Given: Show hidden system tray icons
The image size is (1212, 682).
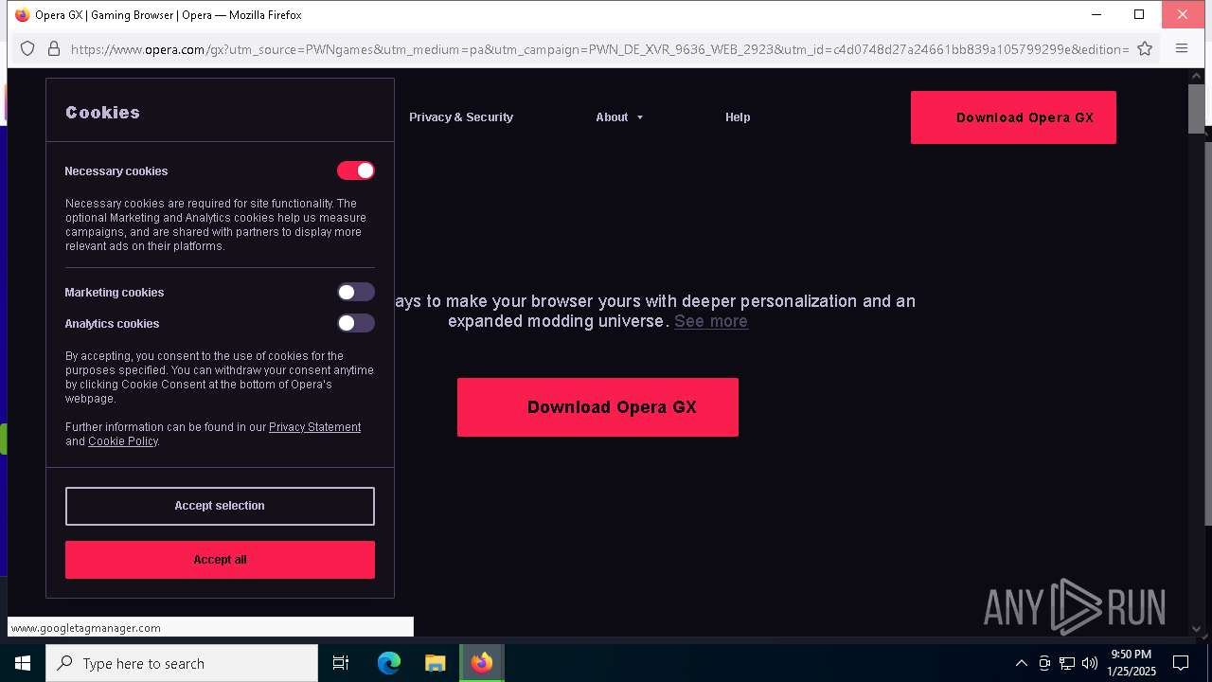Looking at the screenshot, I should pyautogui.click(x=1021, y=663).
